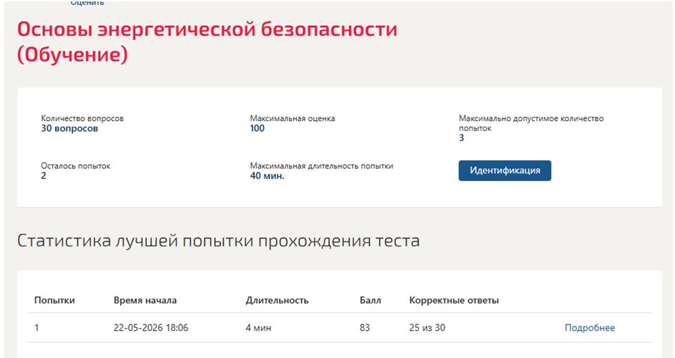The image size is (675, 358).
Task: Click the Максимально допустимое количество попыток label
Action: click(531, 123)
